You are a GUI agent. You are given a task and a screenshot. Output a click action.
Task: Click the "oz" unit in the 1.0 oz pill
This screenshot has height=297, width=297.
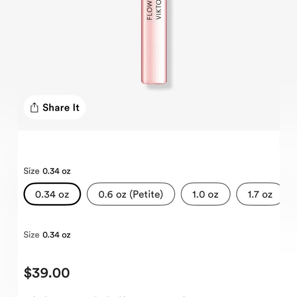(x=213, y=195)
